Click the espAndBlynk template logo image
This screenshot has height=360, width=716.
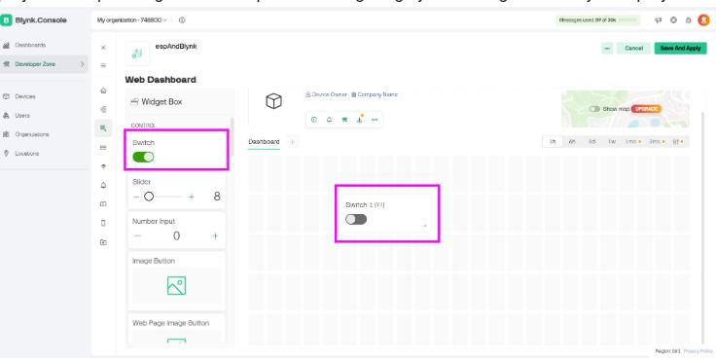point(137,54)
